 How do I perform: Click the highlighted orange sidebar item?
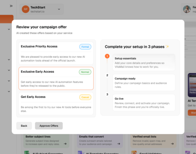(x=7, y=19)
